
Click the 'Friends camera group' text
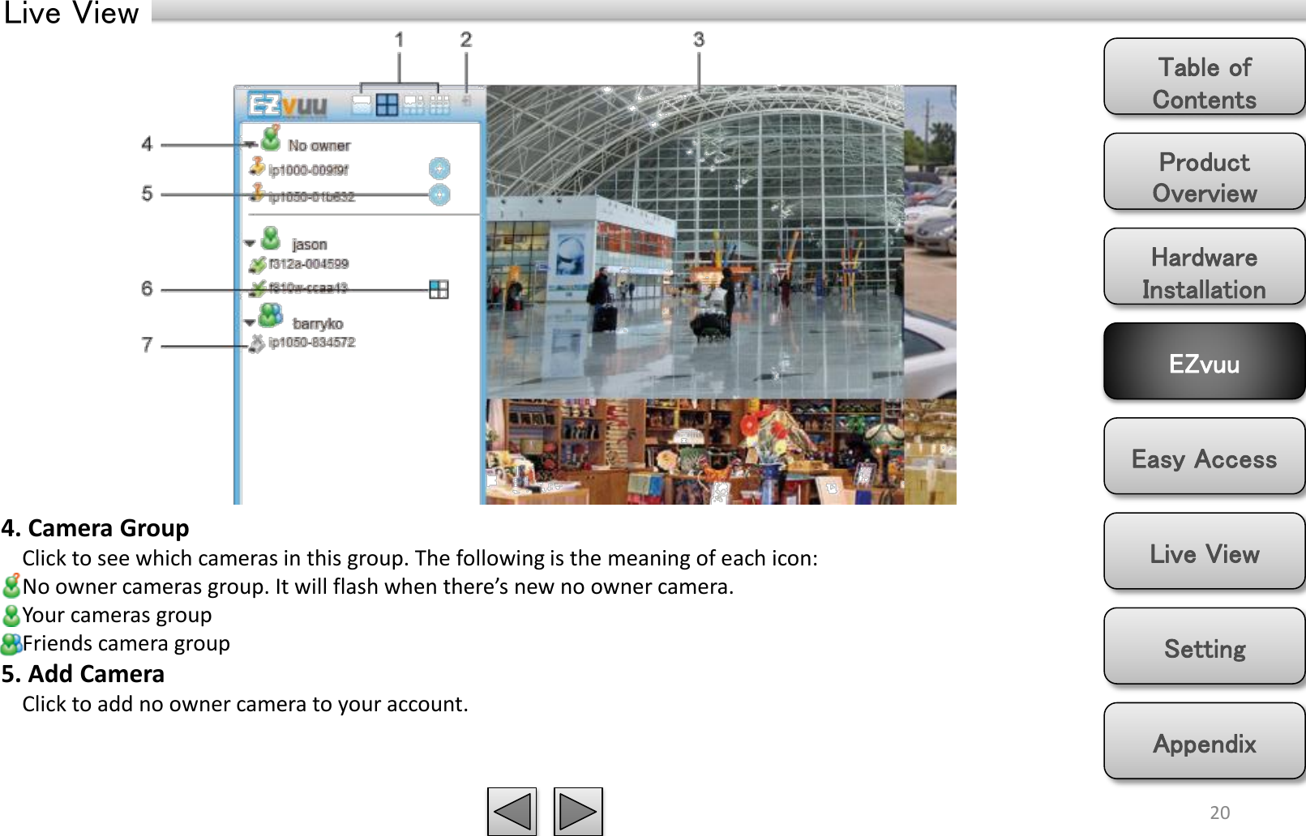click(x=126, y=643)
